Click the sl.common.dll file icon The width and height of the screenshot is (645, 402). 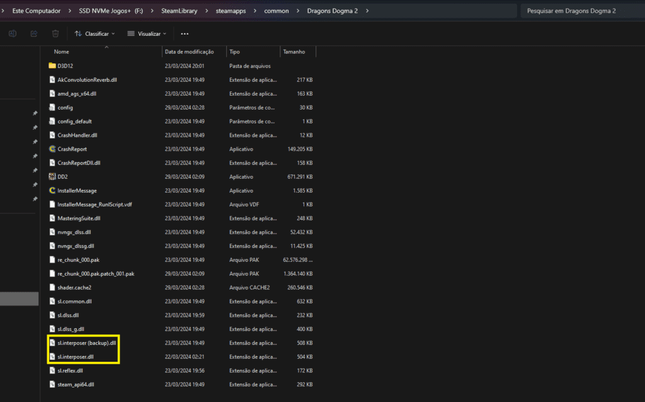(x=52, y=301)
